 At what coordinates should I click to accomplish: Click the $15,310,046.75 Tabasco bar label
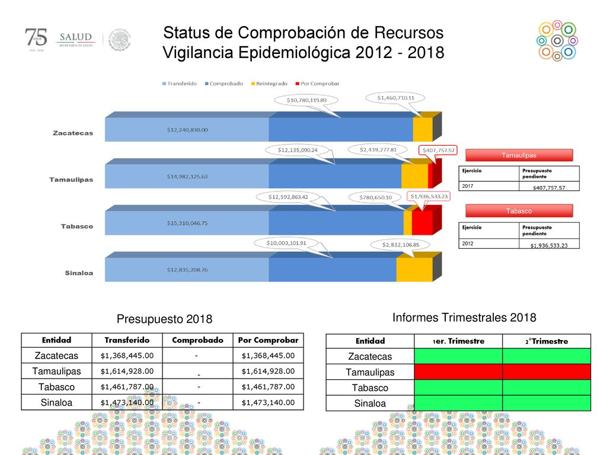[187, 223]
